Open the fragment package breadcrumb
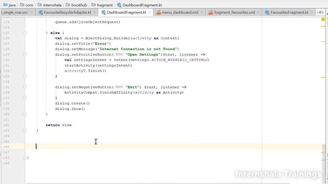The image size is (328, 184). [x=102, y=5]
